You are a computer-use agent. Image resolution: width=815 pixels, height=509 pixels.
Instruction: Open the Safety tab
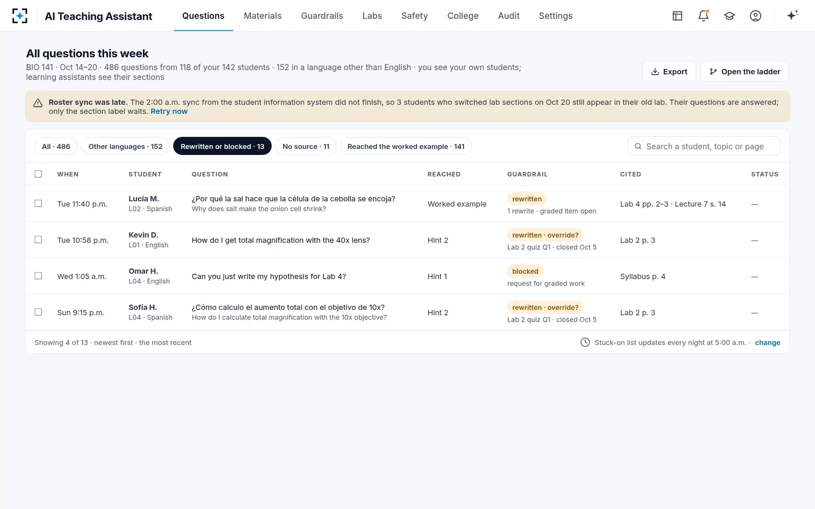click(415, 16)
